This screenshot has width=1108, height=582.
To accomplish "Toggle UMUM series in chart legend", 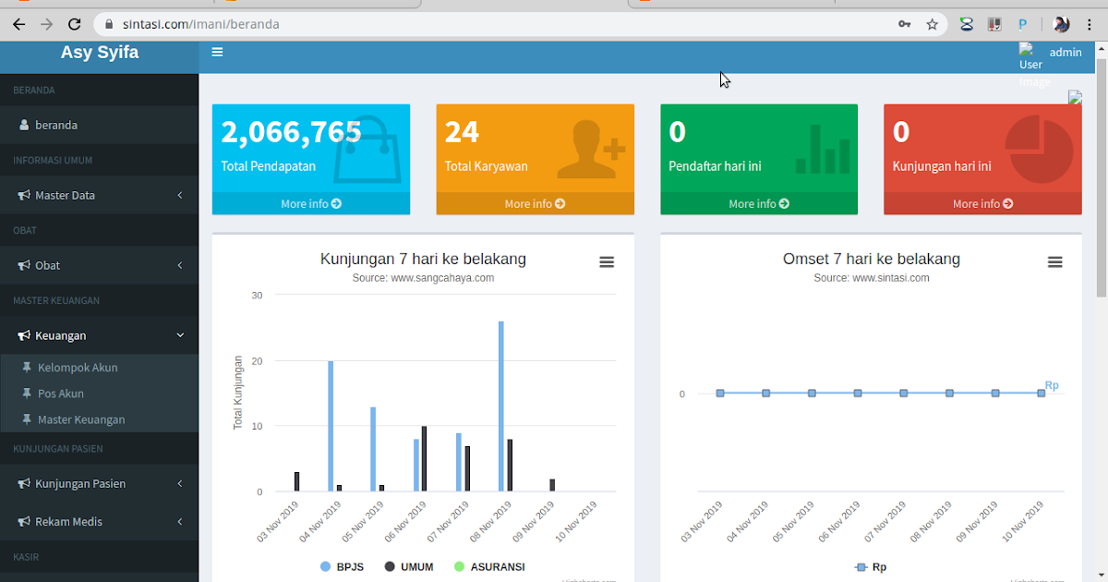I will (409, 566).
